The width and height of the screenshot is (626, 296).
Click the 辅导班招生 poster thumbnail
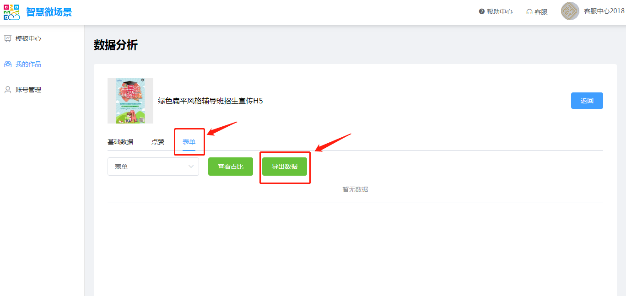pyautogui.click(x=130, y=101)
